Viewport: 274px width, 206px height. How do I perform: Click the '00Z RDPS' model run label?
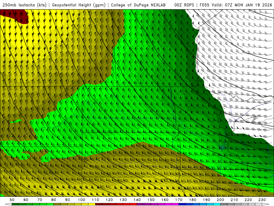[184, 5]
